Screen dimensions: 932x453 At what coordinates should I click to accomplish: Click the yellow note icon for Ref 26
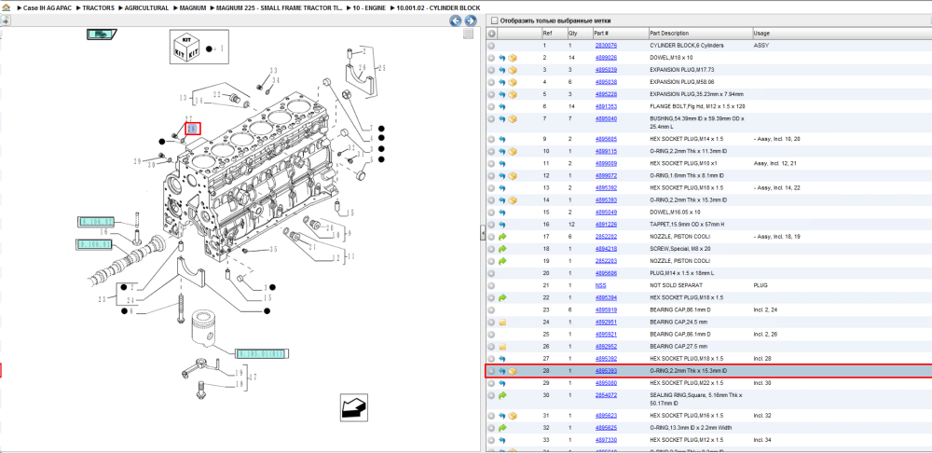(501, 347)
